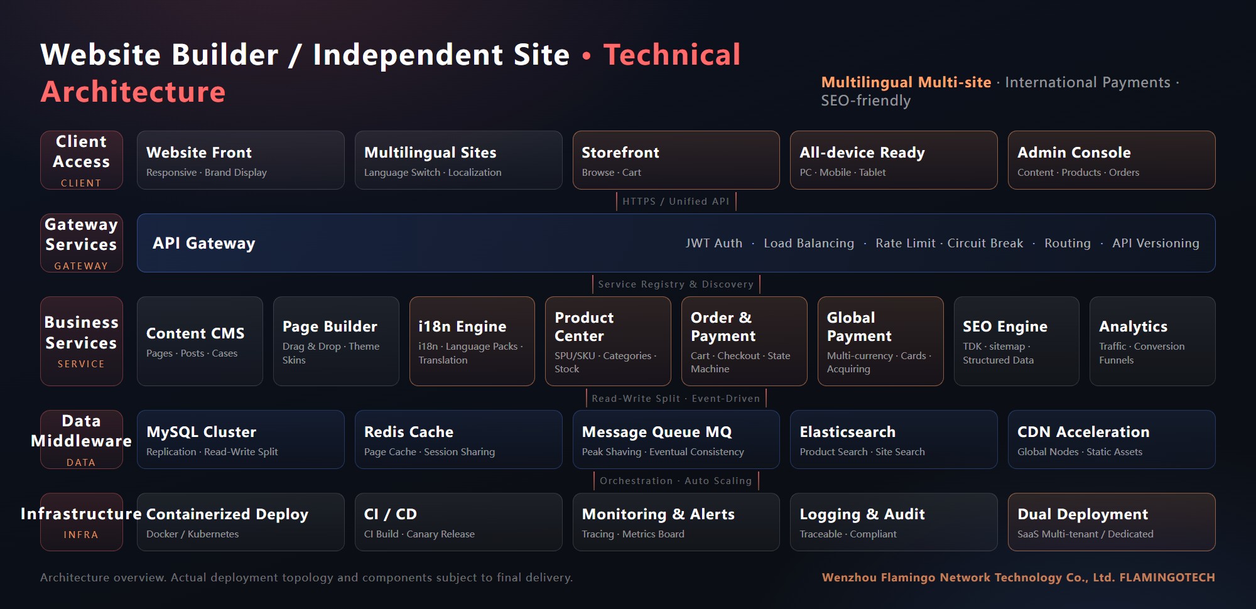Click the Message Queue MQ card
Viewport: 1256px width, 609px height.
(676, 439)
